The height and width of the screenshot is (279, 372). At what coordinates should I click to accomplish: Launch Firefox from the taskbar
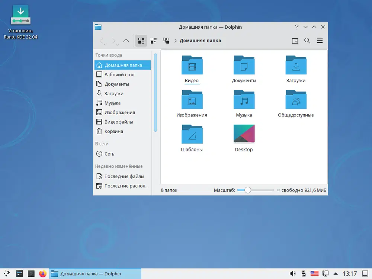[43, 273]
